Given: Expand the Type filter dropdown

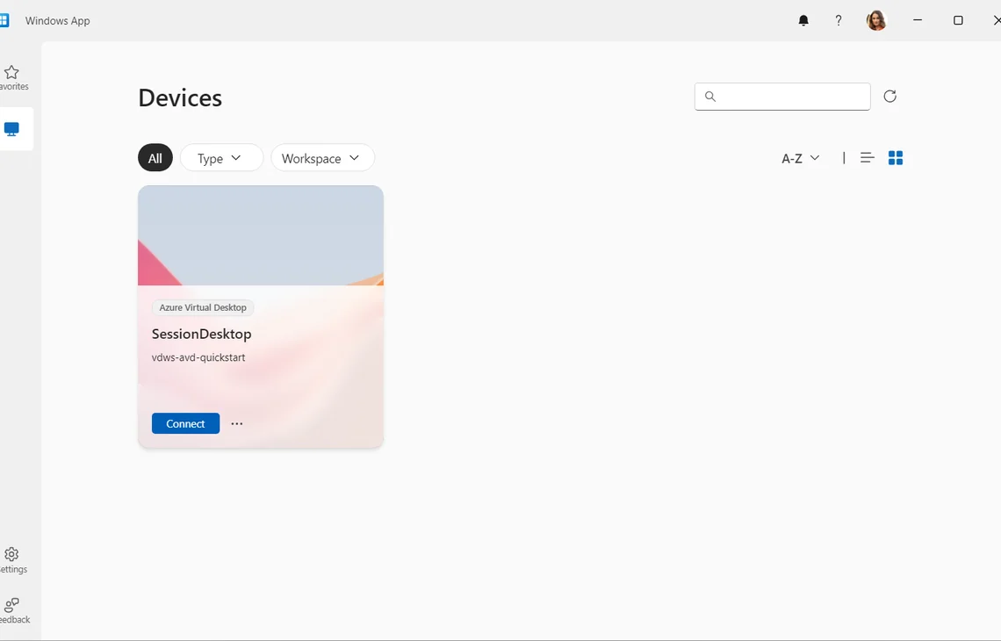Looking at the screenshot, I should (221, 158).
